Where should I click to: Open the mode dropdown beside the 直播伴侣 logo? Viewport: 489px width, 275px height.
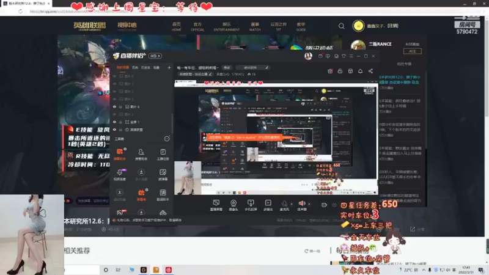[155, 56]
